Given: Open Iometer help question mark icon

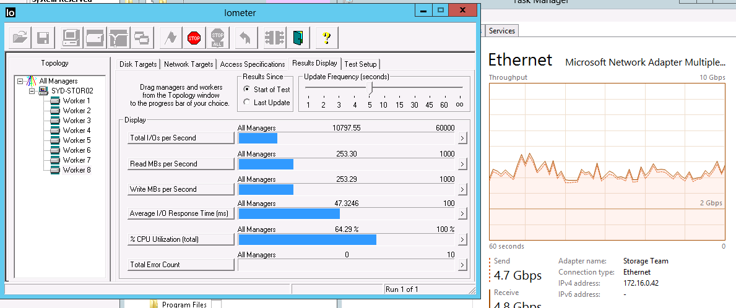Looking at the screenshot, I should click(327, 38).
